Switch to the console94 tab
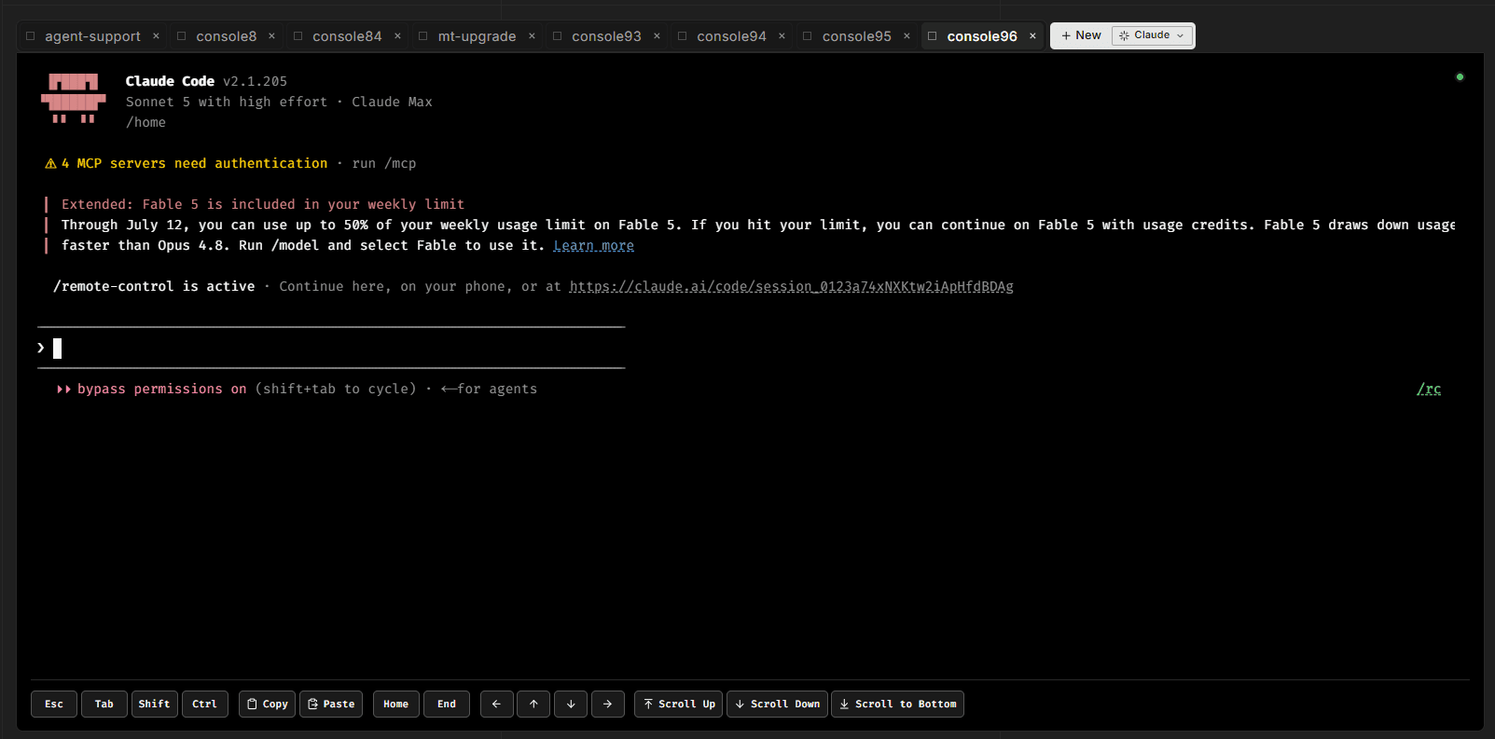 click(x=731, y=36)
